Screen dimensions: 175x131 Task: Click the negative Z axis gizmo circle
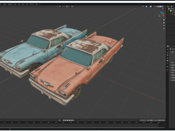pos(161,17)
